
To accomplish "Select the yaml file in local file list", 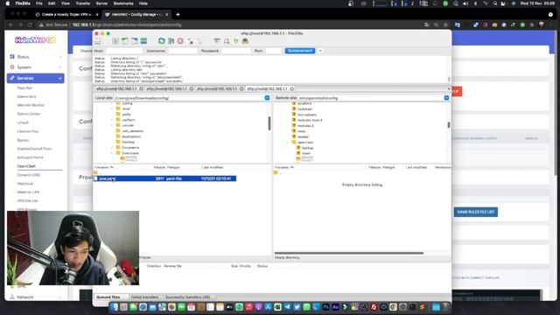I will click(164, 178).
